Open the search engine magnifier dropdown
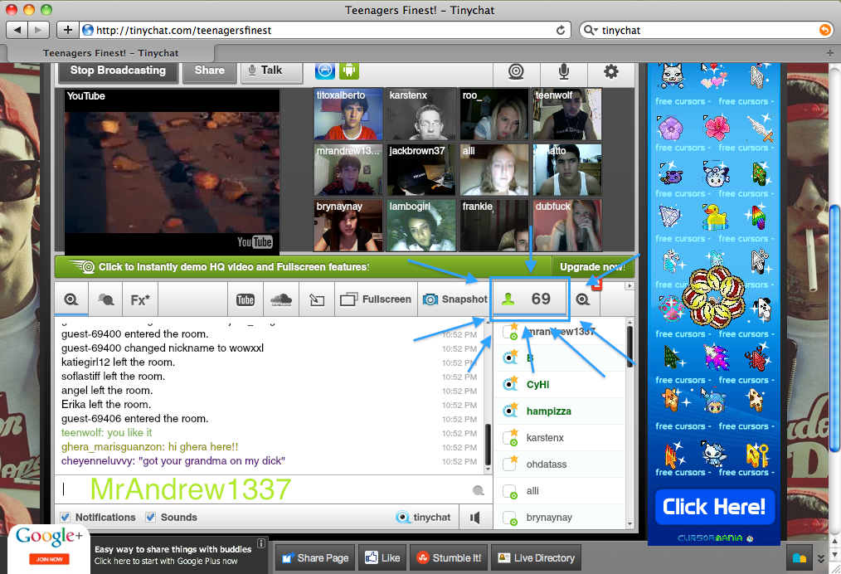 (x=590, y=30)
